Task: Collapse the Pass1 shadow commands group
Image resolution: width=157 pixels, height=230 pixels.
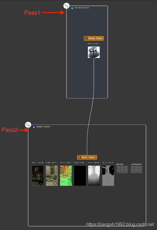Action: [x=66, y=6]
